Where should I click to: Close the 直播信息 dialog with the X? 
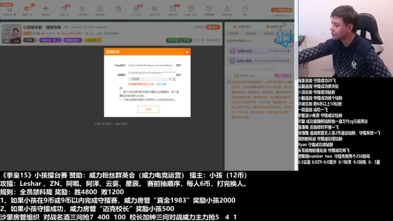(x=187, y=52)
